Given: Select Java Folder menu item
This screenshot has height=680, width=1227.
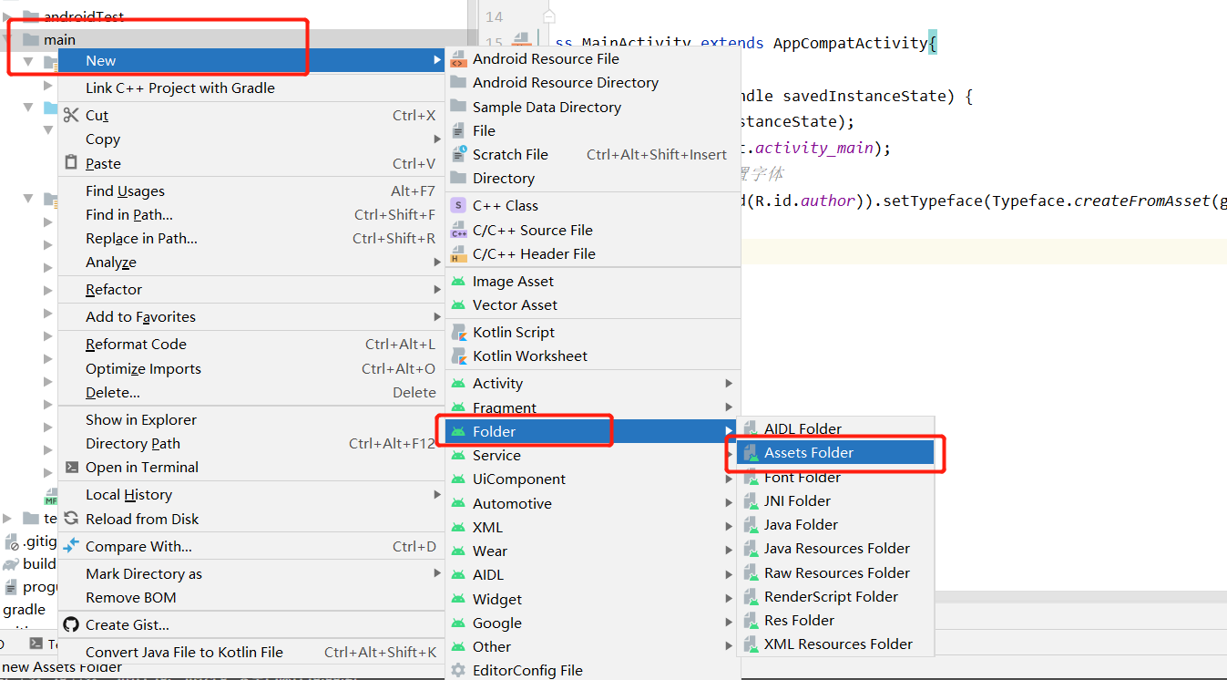Looking at the screenshot, I should pyautogui.click(x=836, y=524).
